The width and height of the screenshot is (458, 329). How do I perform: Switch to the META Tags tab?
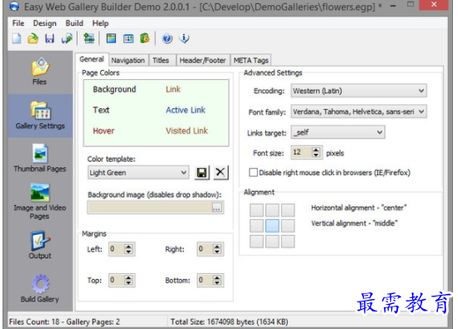251,60
